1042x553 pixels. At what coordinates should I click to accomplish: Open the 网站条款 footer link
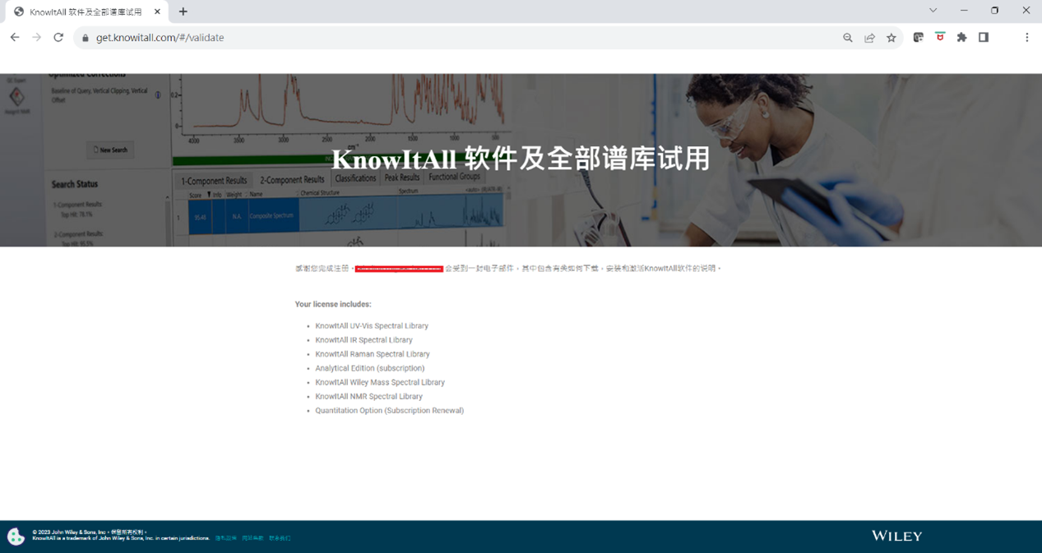(252, 538)
